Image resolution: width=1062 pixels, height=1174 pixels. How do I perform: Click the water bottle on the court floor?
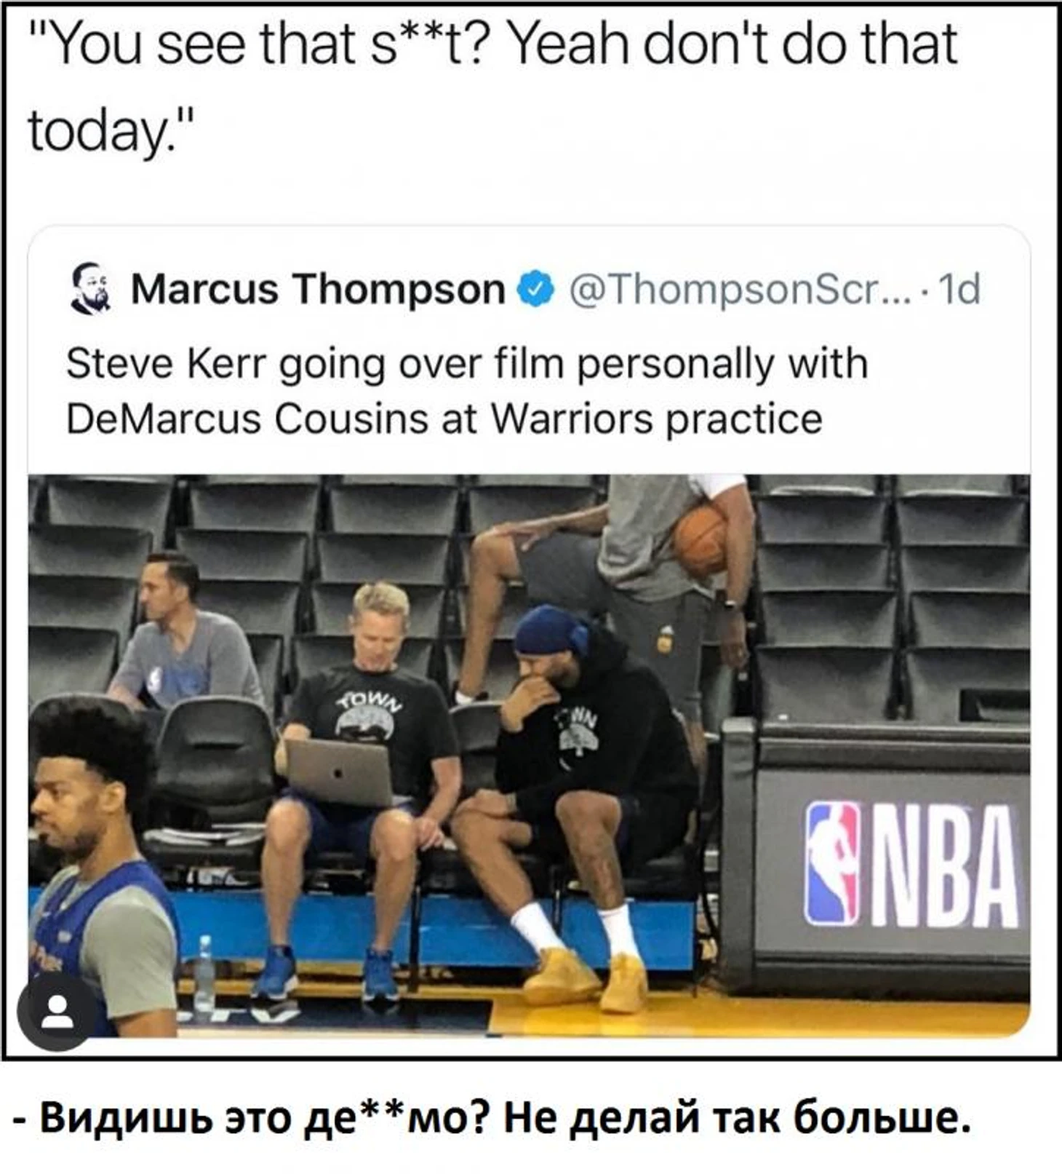pos(205,974)
